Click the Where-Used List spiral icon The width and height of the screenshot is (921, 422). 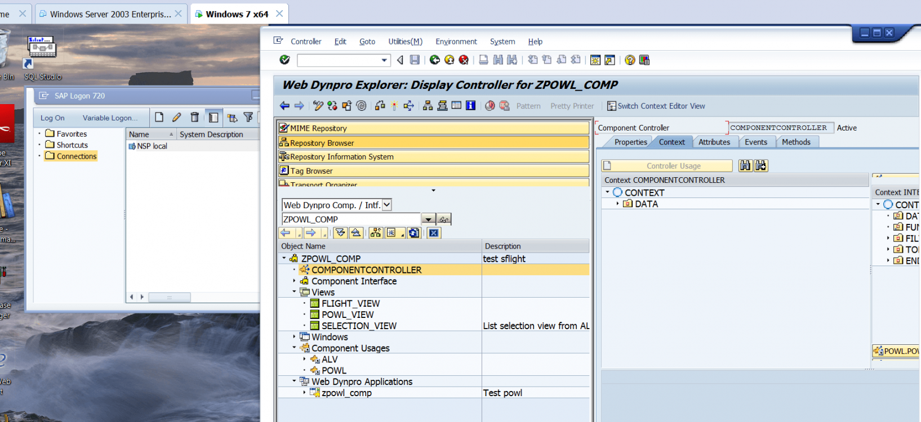tap(361, 105)
